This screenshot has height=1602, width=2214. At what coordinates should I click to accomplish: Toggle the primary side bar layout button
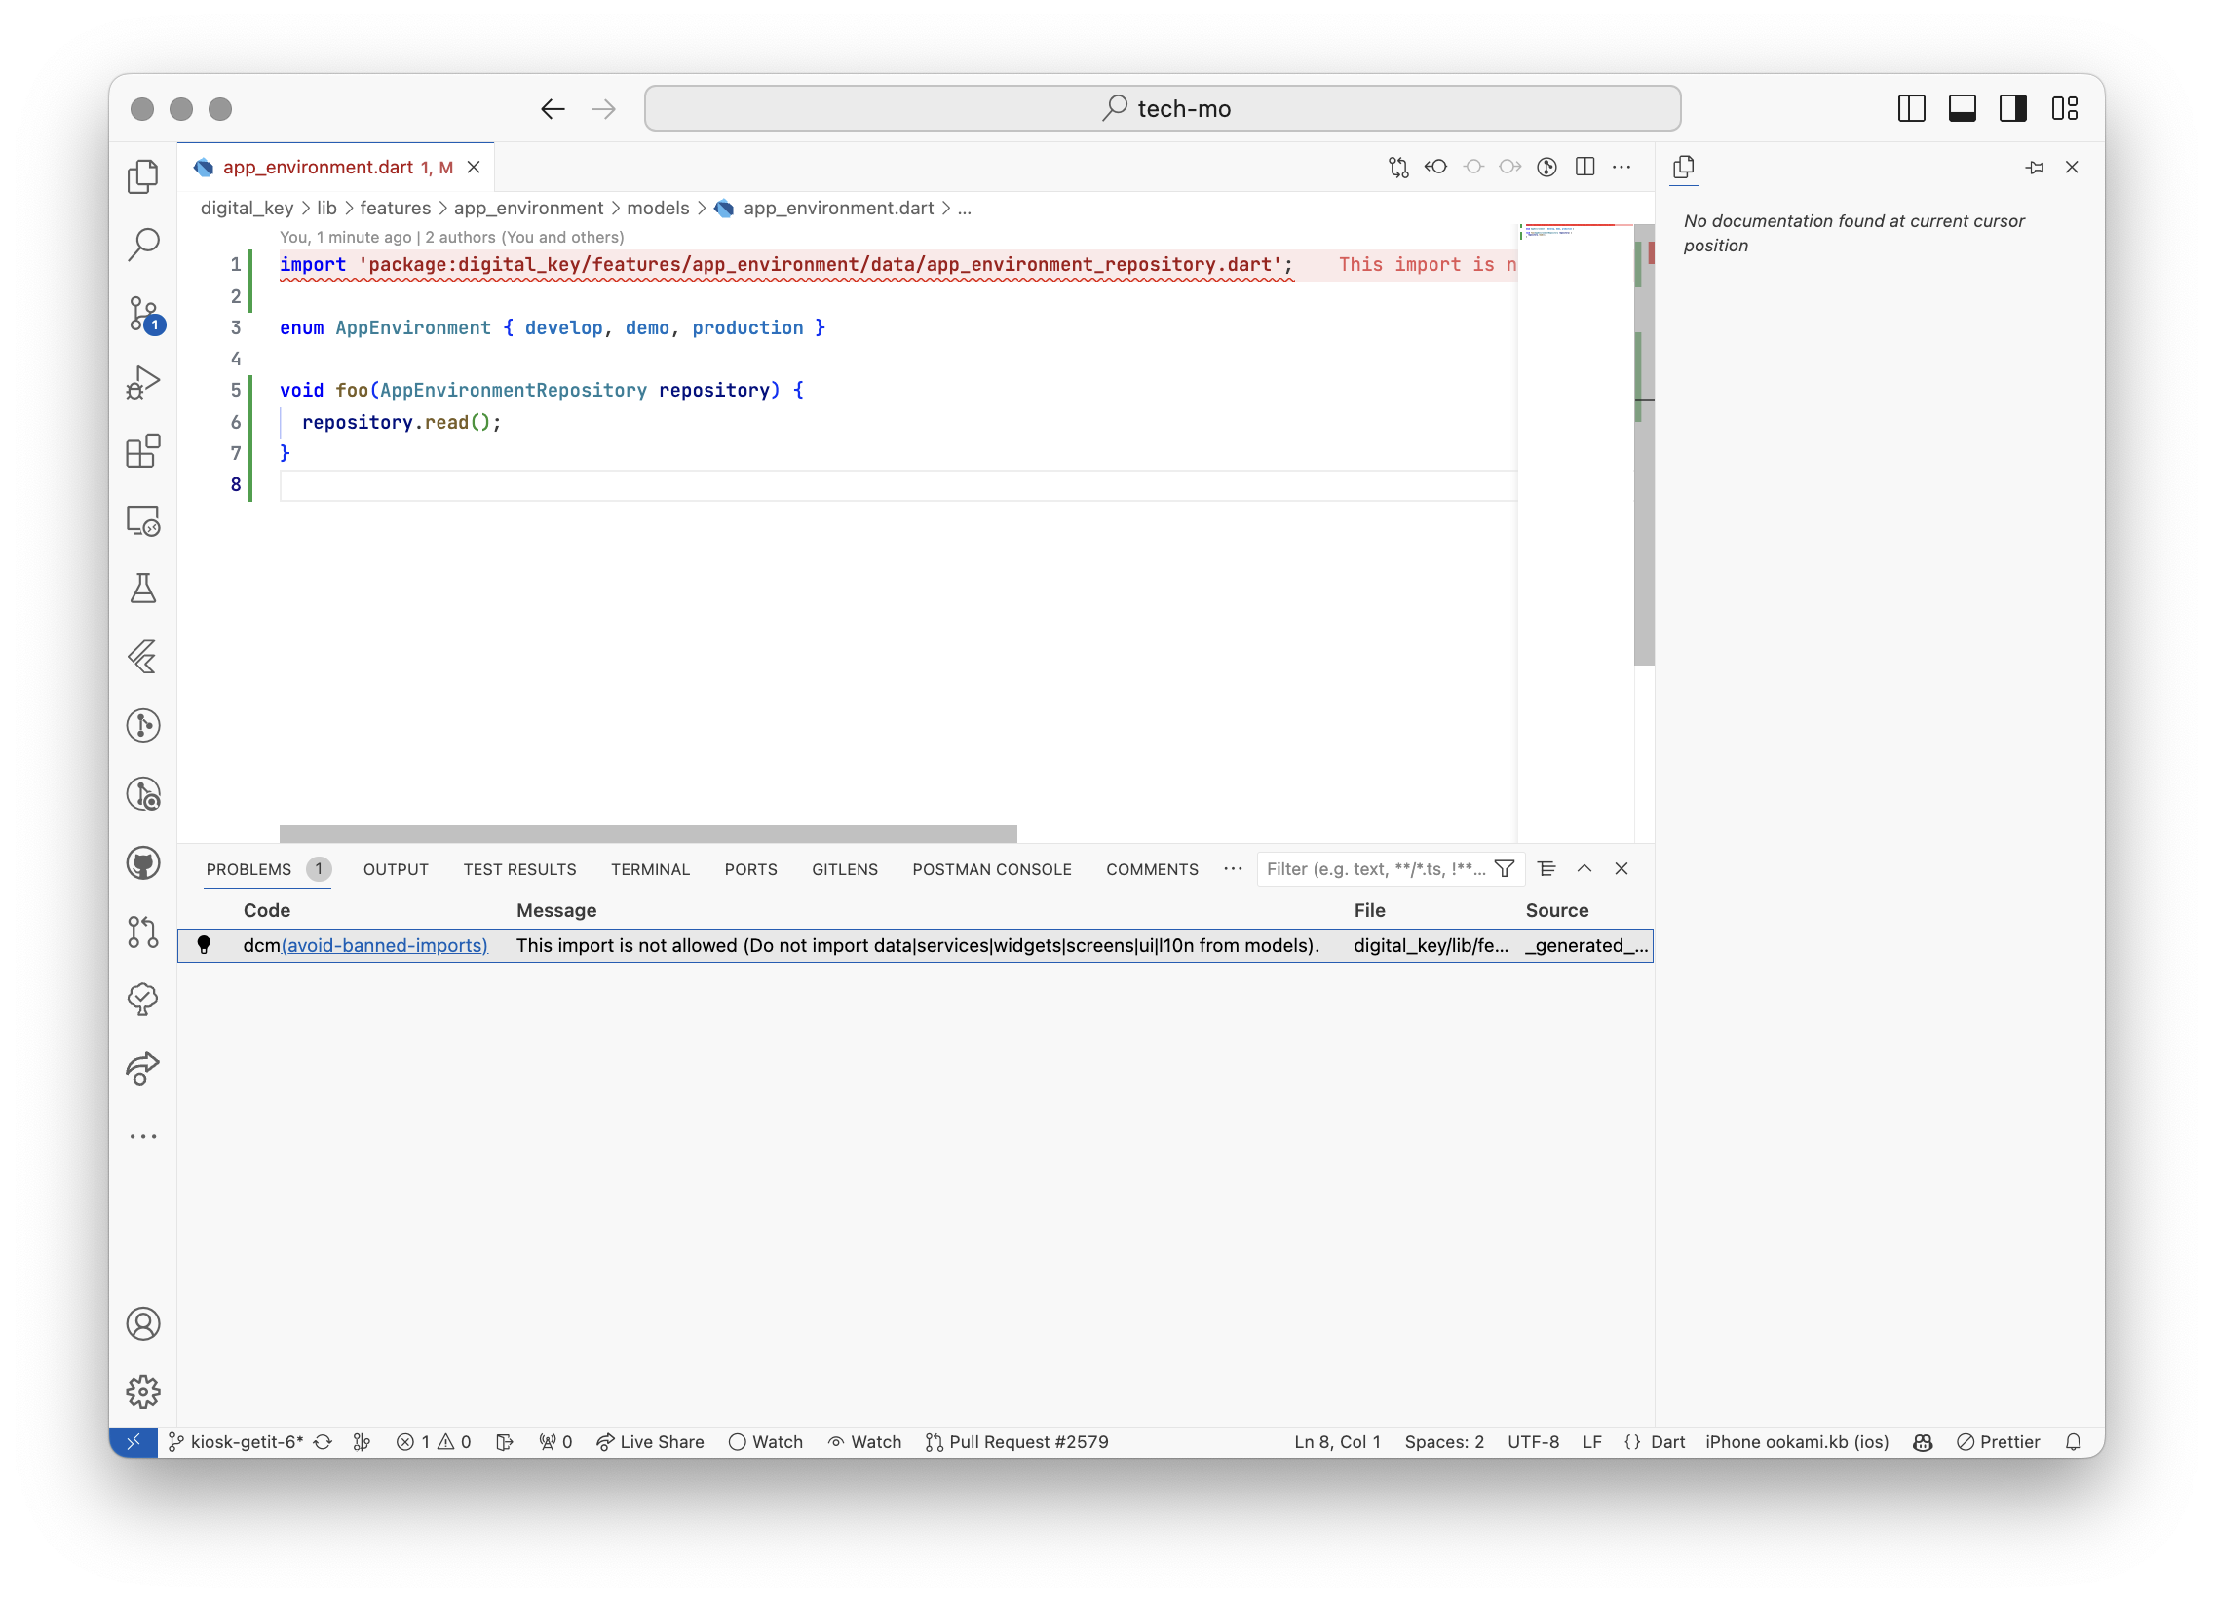tap(1910, 108)
